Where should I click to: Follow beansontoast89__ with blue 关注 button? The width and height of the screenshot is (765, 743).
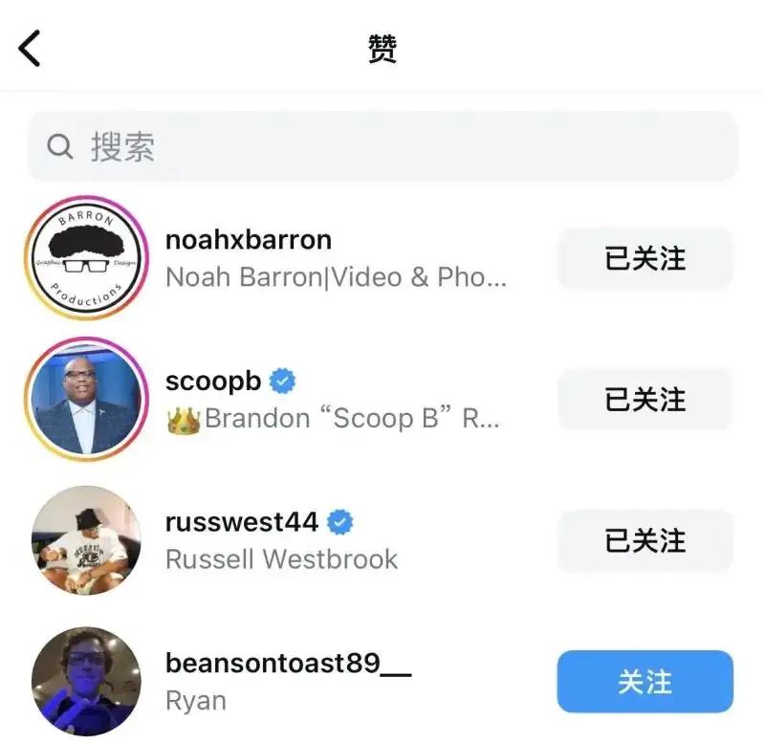[645, 682]
